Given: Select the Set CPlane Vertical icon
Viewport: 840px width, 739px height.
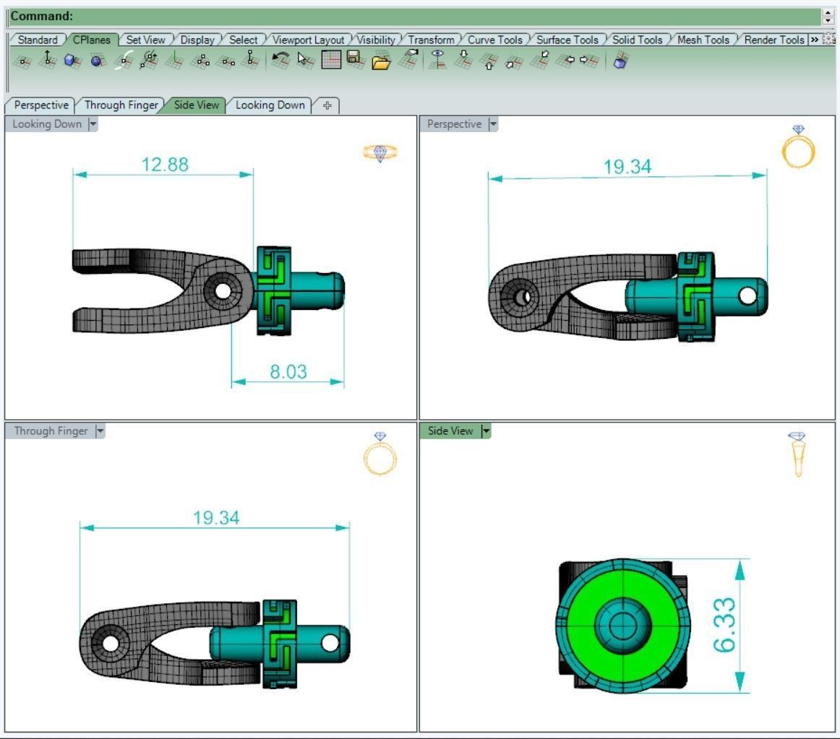Looking at the screenshot, I should pyautogui.click(x=174, y=60).
